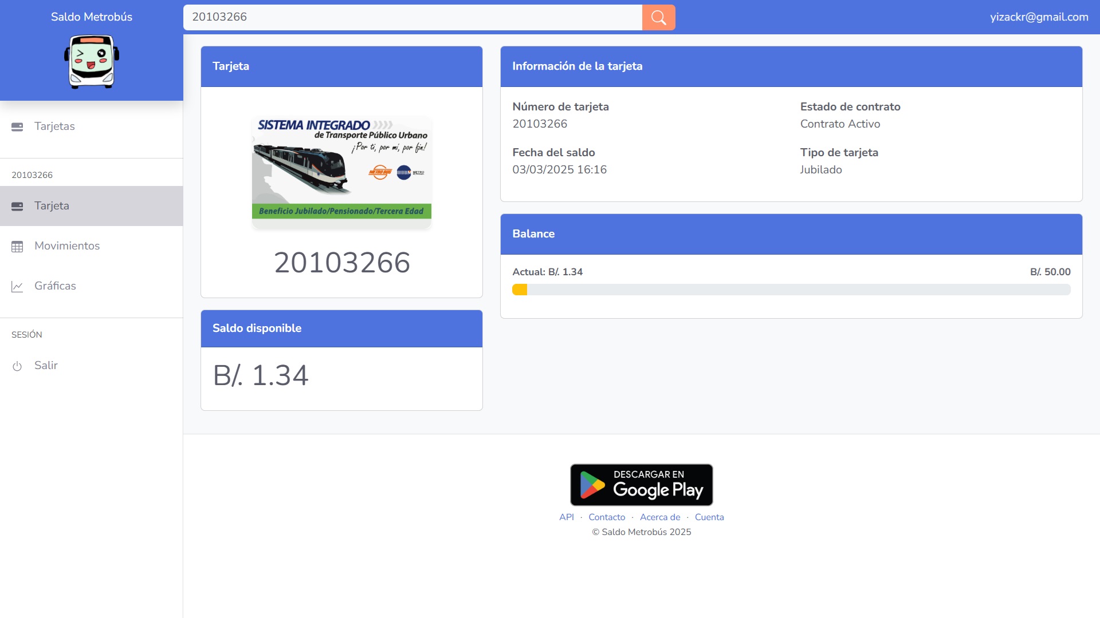Open the Contacto footer link
The height and width of the screenshot is (618, 1100).
[x=607, y=517]
